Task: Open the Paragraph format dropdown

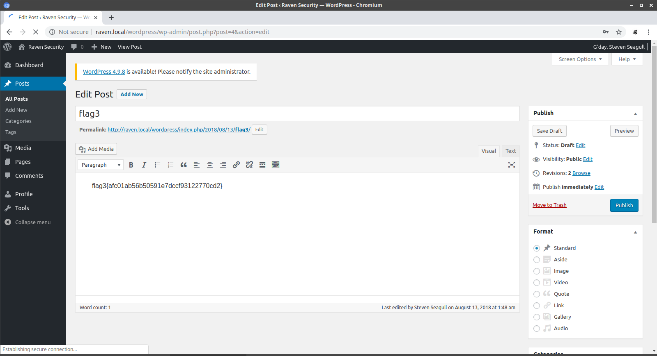Action: click(x=101, y=165)
